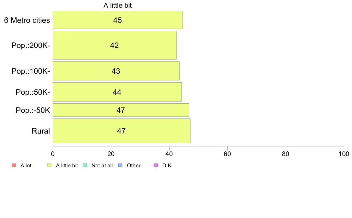This screenshot has height=218, width=352.
Task: Select the Pop.:100K- bar showing 43
Action: point(116,71)
